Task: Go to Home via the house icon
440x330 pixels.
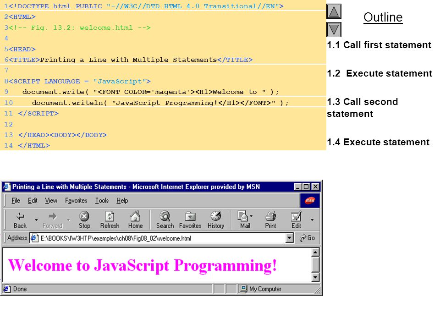Action: tap(135, 220)
